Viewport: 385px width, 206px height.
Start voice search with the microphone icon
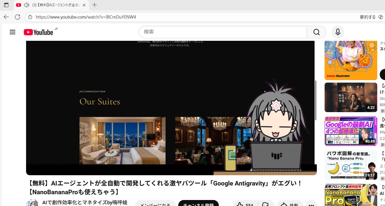coord(338,32)
